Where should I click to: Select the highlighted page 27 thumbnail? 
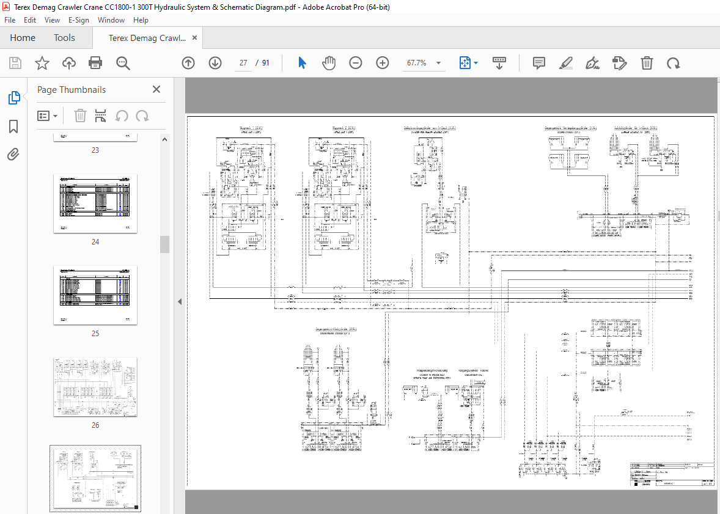(x=95, y=478)
